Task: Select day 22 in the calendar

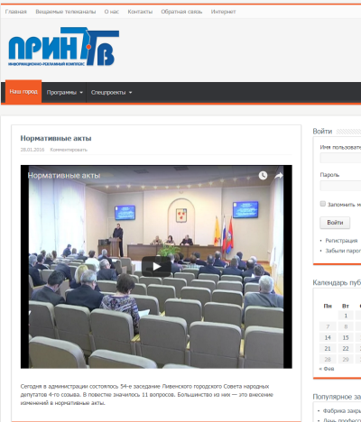Action: click(x=346, y=349)
